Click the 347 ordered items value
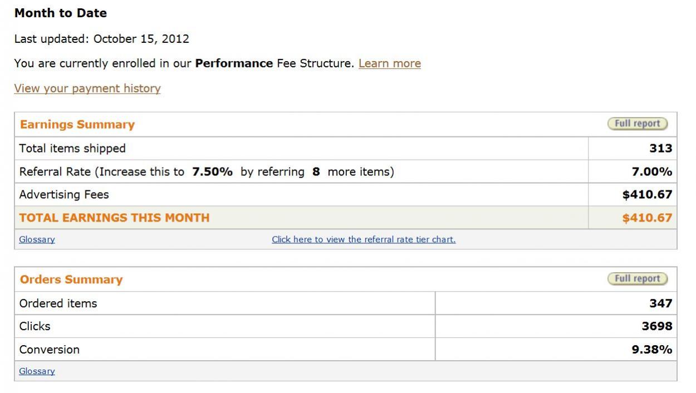Viewport: 696px width, 393px height. [x=661, y=303]
